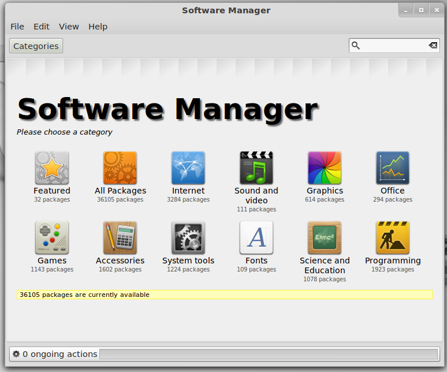Open the Help menu
Screen dimensions: 447x372
[x=98, y=27]
